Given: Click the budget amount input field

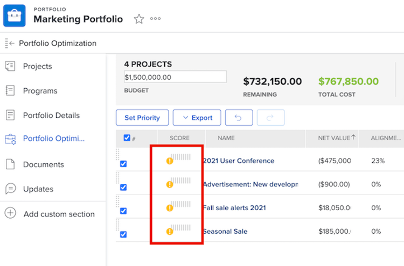Looking at the screenshot, I should [x=175, y=77].
